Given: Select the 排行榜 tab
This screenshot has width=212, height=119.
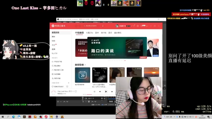Looking at the screenshot, I should pyautogui.click(x=104, y=33).
